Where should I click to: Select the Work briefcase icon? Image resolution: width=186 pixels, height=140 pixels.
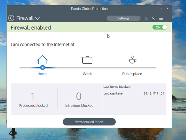tap(87, 60)
